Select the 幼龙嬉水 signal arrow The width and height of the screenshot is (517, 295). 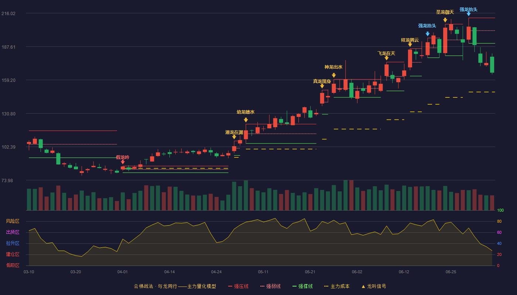(x=246, y=120)
